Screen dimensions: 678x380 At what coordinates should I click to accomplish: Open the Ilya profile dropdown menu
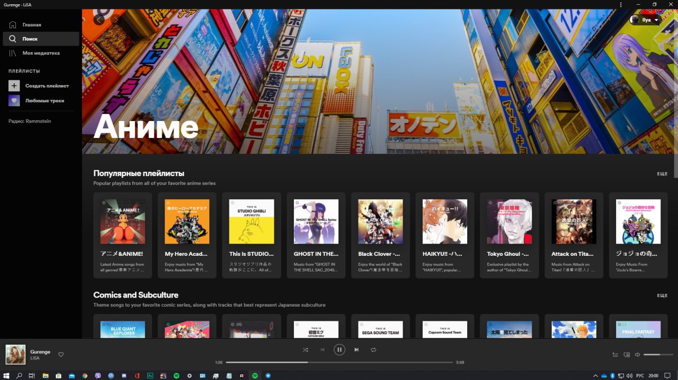click(x=645, y=20)
